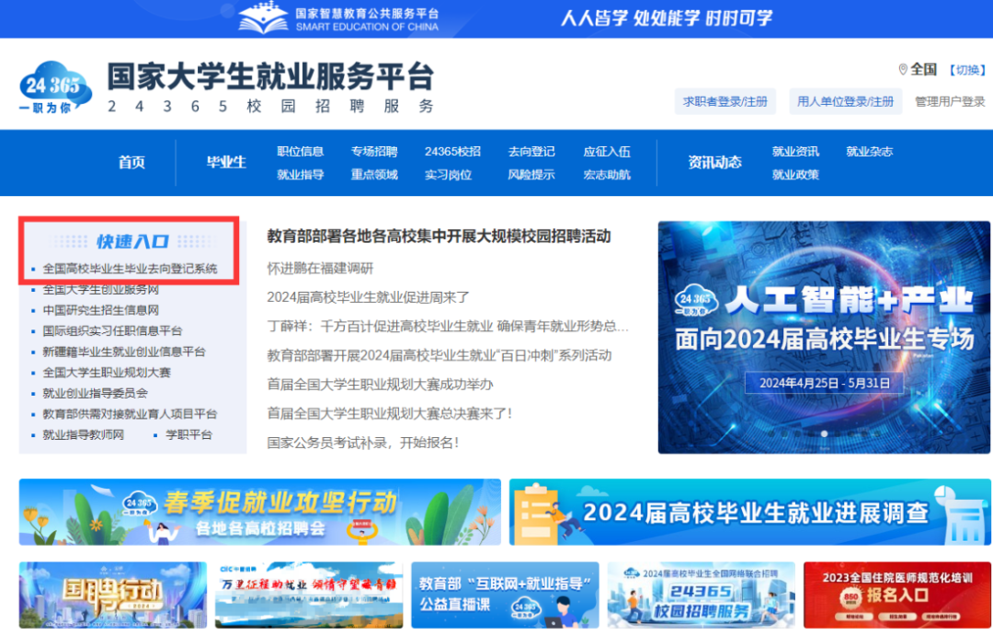This screenshot has width=993, height=635.
Task: Click the Smart Education of China book logo
Action: tap(264, 17)
